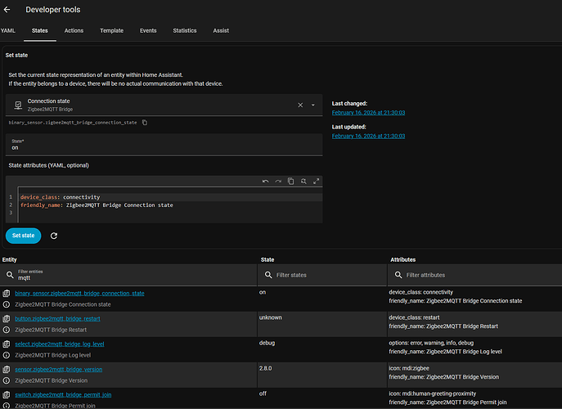Click the device_class: restart attribute text
Image resolution: width=562 pixels, height=409 pixels.
click(x=414, y=317)
